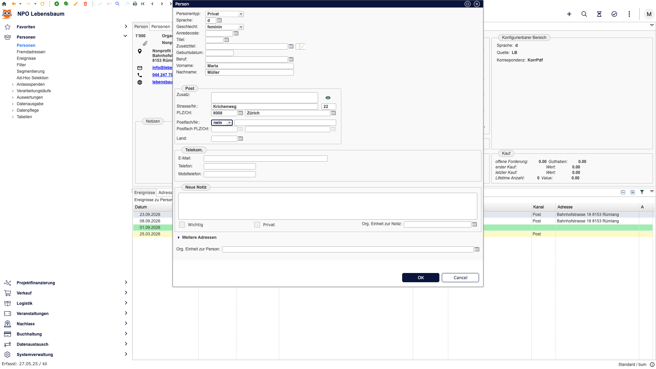This screenshot has height=369, width=656.
Task: Open the Anredecode lookup icon
Action: tap(236, 33)
